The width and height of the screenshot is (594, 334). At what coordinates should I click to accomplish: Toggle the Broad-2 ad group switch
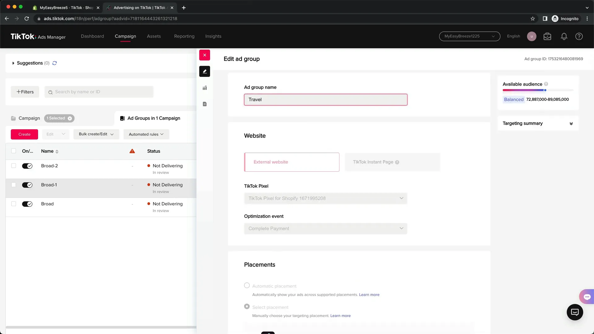(27, 166)
